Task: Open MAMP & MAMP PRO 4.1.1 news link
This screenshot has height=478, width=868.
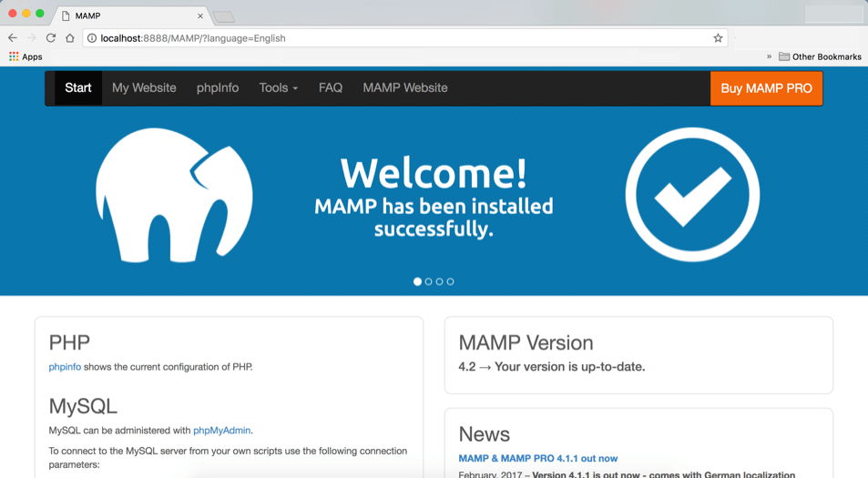Action: coord(538,459)
